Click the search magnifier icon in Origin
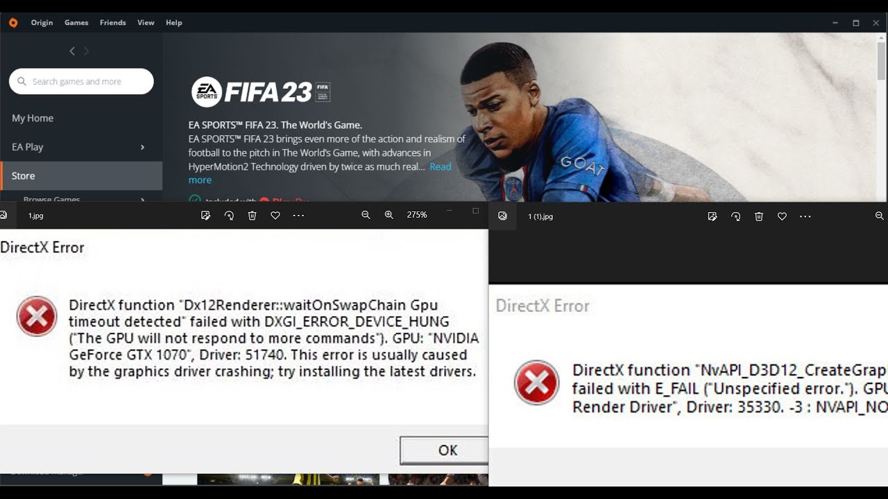888x499 pixels. click(x=22, y=81)
